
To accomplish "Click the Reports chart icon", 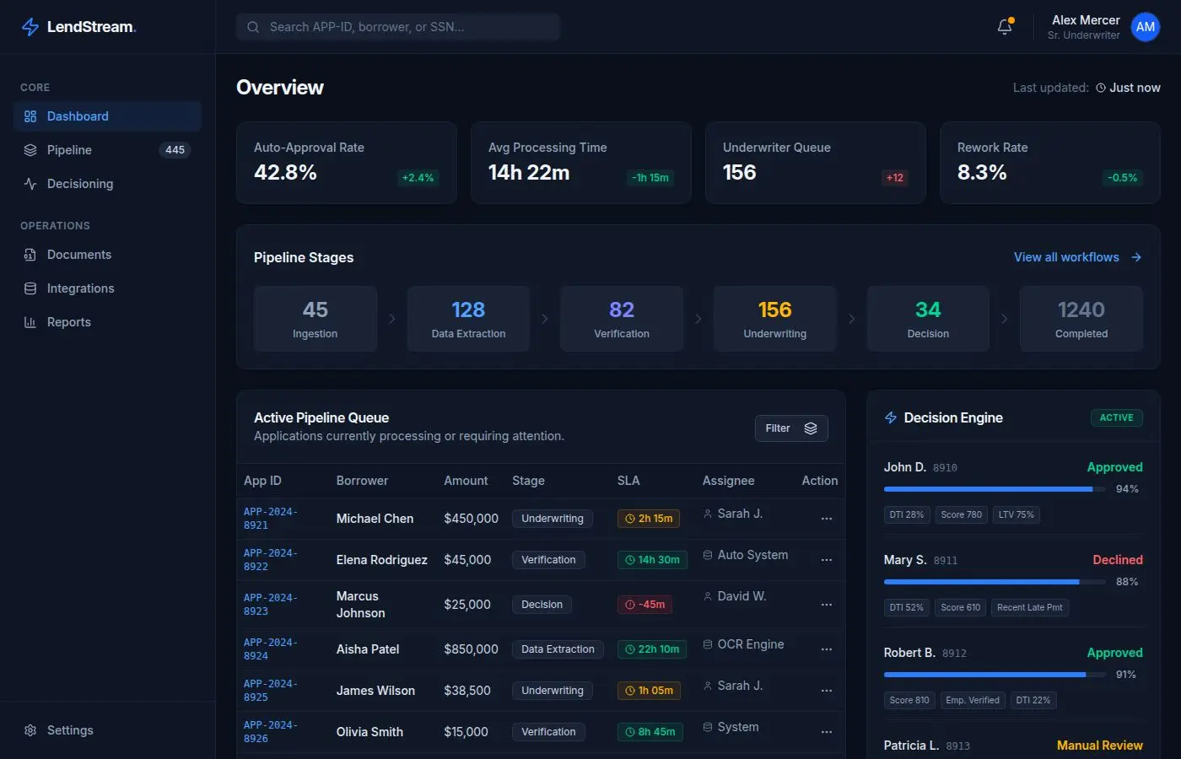I will (x=30, y=322).
